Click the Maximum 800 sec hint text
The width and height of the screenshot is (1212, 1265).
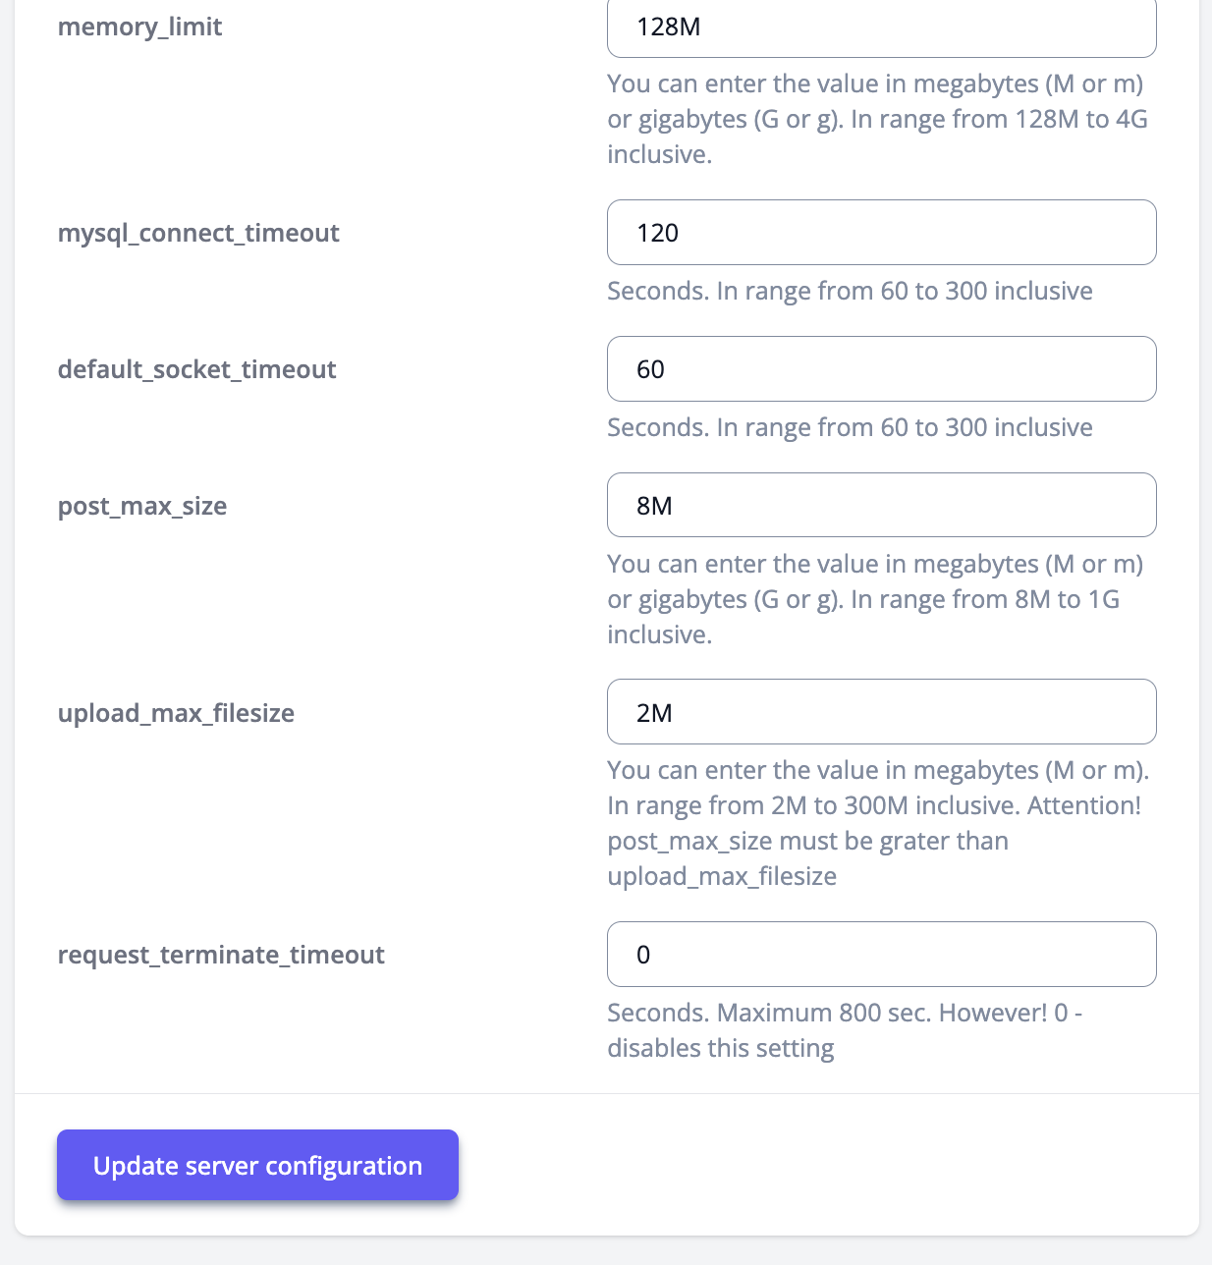[x=844, y=1014]
